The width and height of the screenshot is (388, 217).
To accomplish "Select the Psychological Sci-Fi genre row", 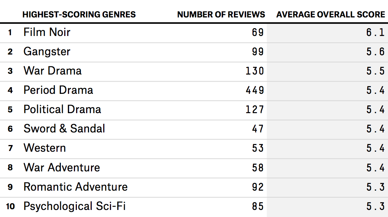I will (x=74, y=206).
